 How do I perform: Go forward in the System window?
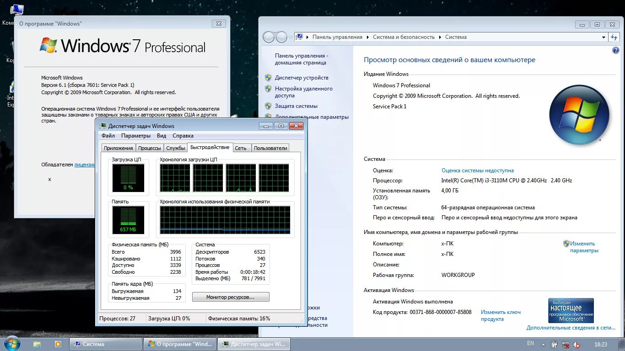[x=281, y=37]
